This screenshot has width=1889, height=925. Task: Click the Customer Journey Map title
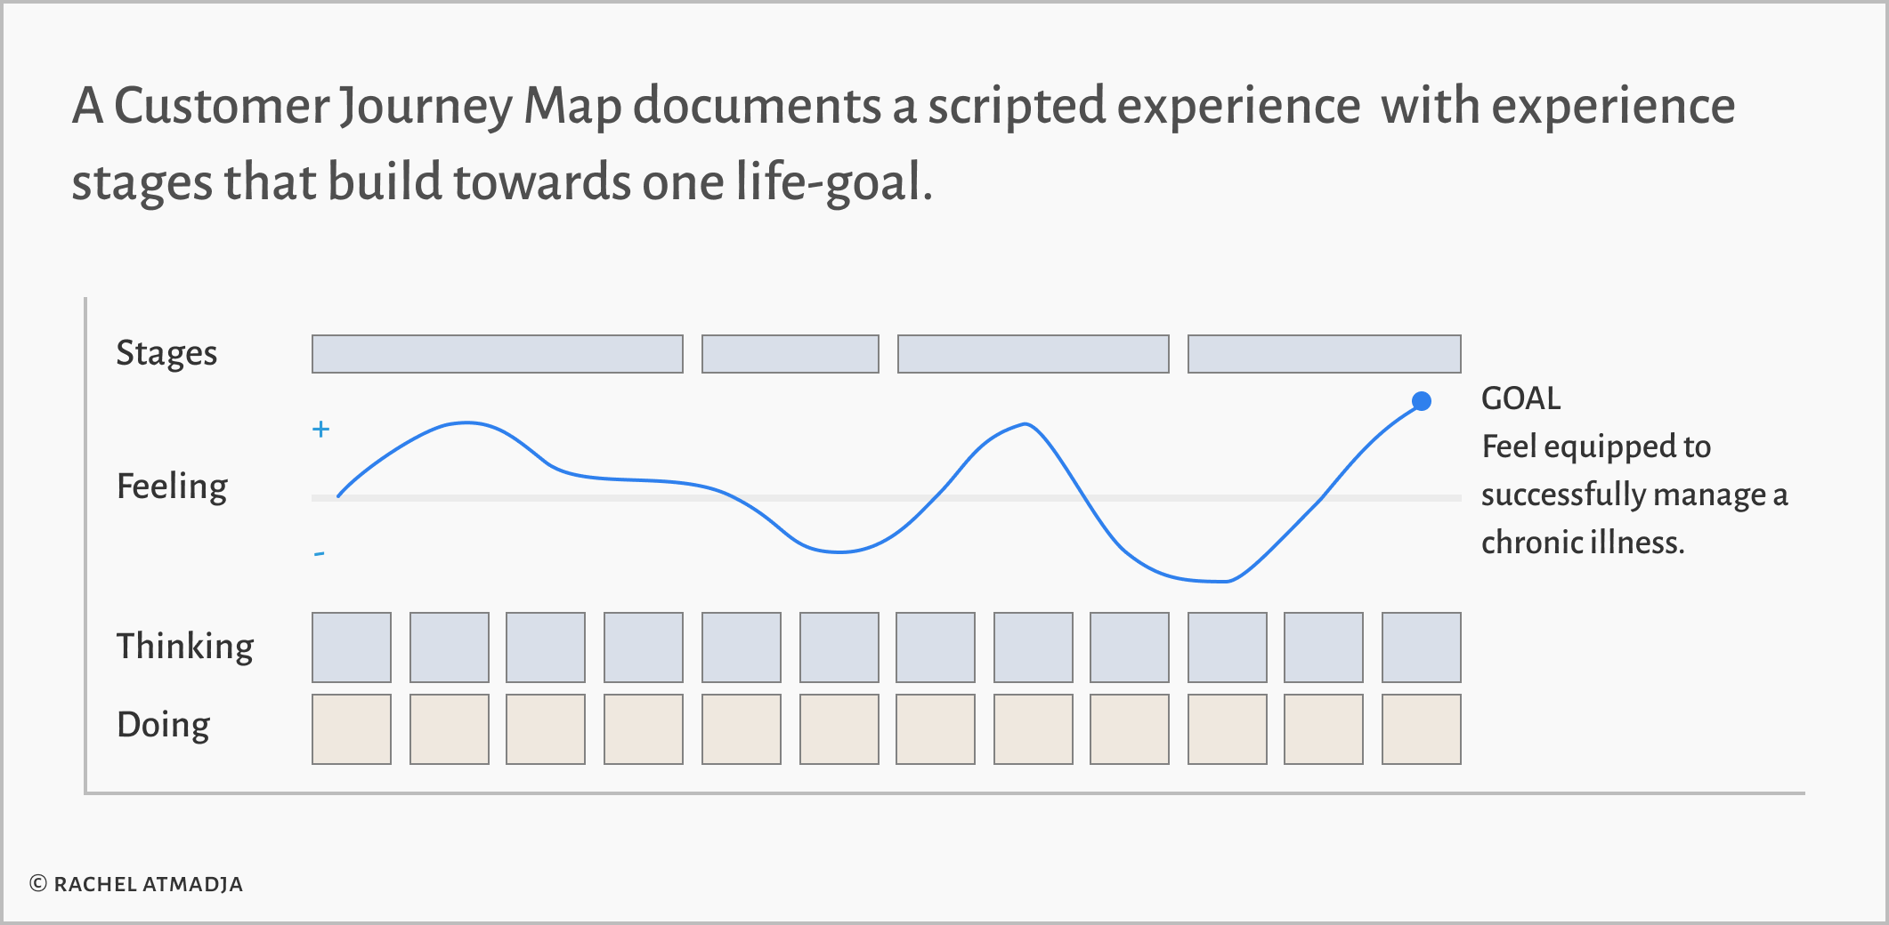point(904,144)
